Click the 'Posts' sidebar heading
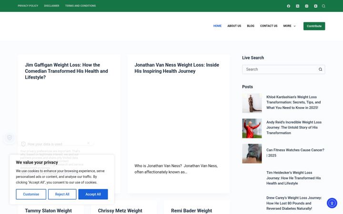 pyautogui.click(x=247, y=87)
